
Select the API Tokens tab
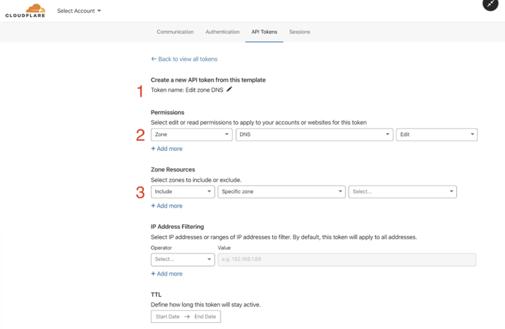click(264, 32)
